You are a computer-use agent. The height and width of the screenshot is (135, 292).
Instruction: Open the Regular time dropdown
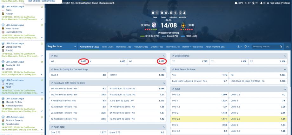(x=62, y=47)
